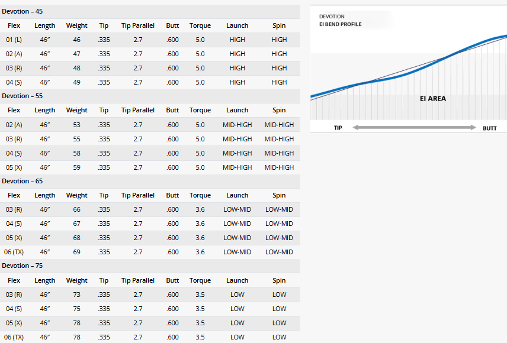Image resolution: width=507 pixels, height=343 pixels.
Task: Click MID-HIGH spin in the weight 59 row
Action: [279, 167]
